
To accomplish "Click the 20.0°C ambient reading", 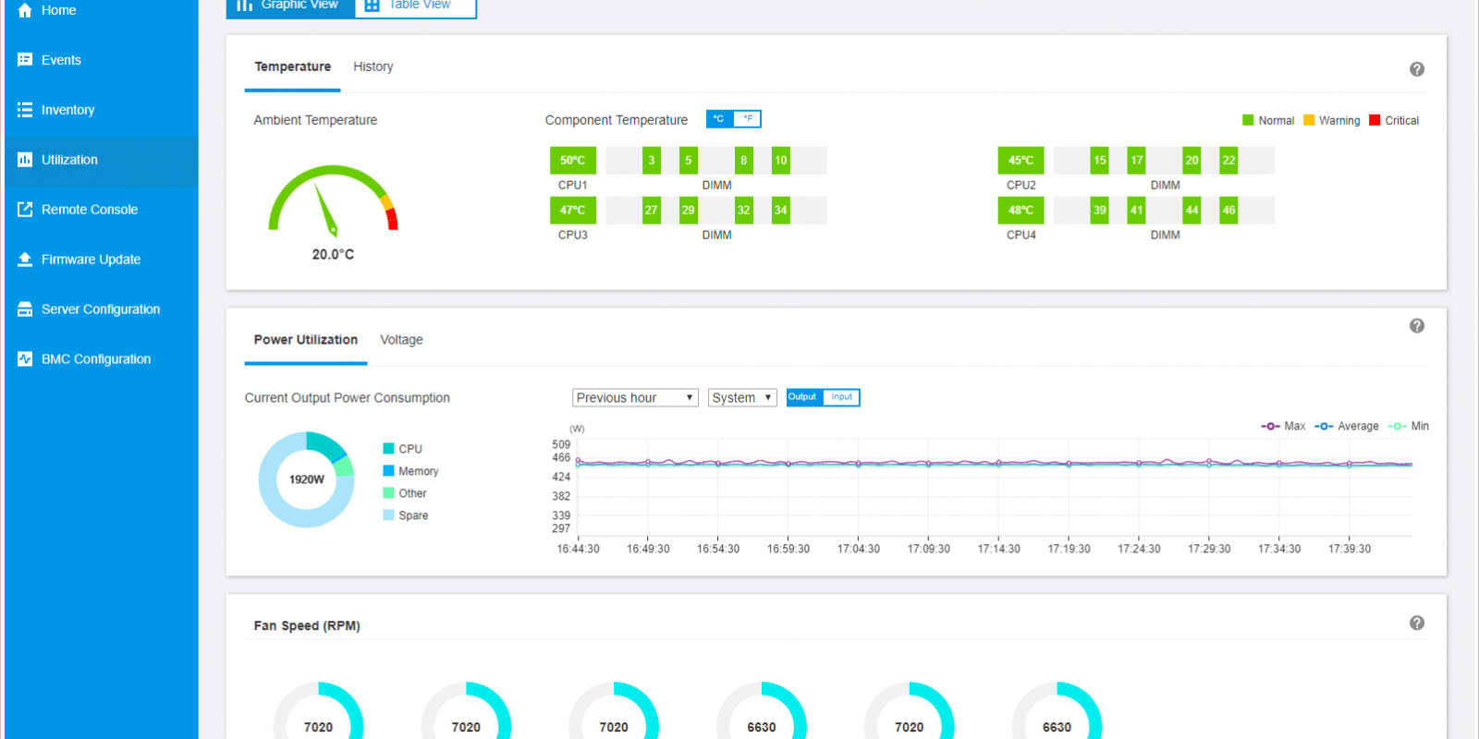I will [333, 254].
